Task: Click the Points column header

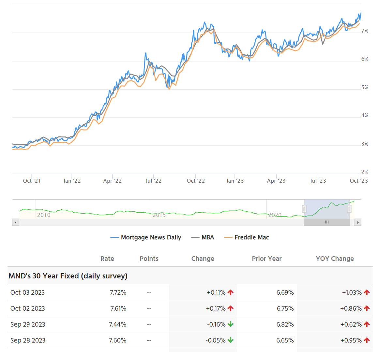Action: [149, 259]
